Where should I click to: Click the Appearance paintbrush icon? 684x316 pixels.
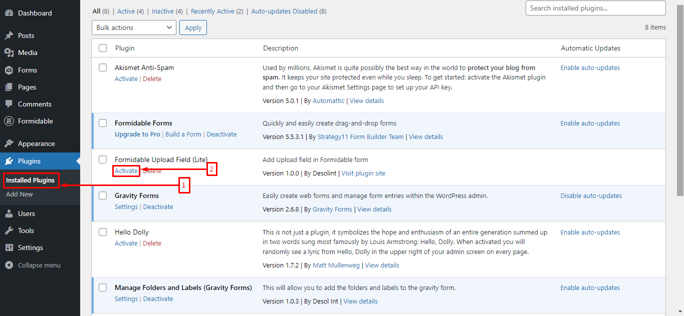coord(9,143)
